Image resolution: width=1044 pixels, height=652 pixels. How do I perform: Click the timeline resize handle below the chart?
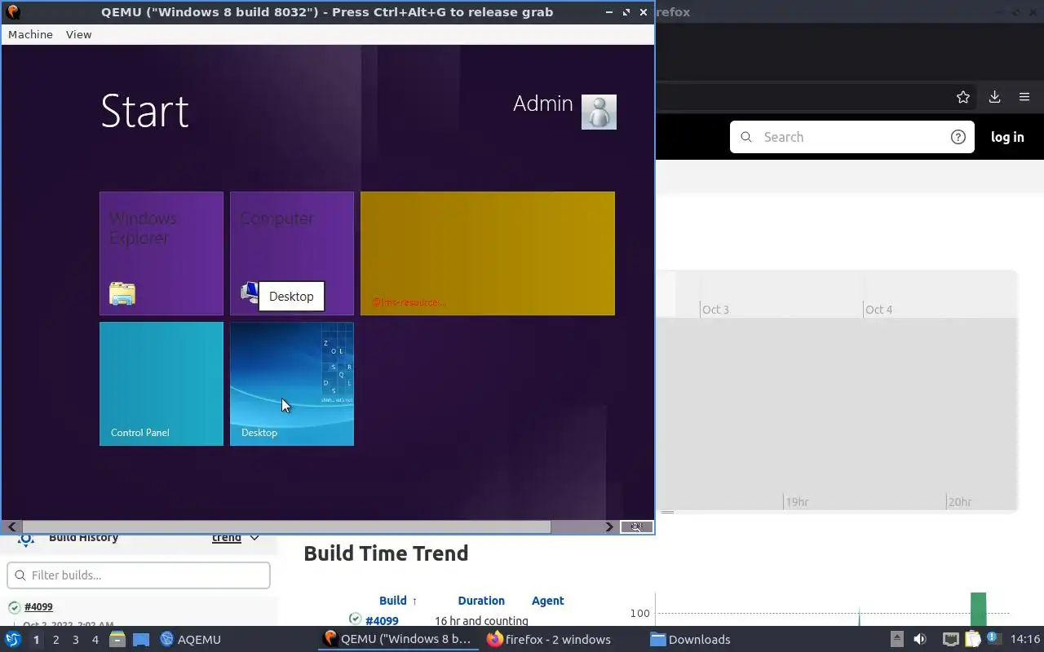667,513
